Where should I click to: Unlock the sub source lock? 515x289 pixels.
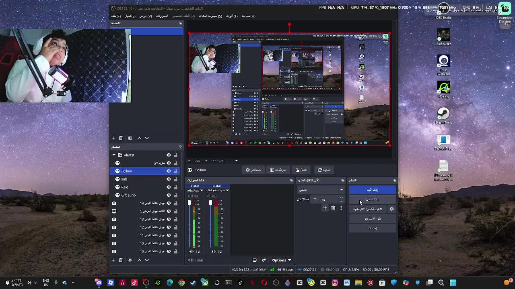click(x=175, y=179)
